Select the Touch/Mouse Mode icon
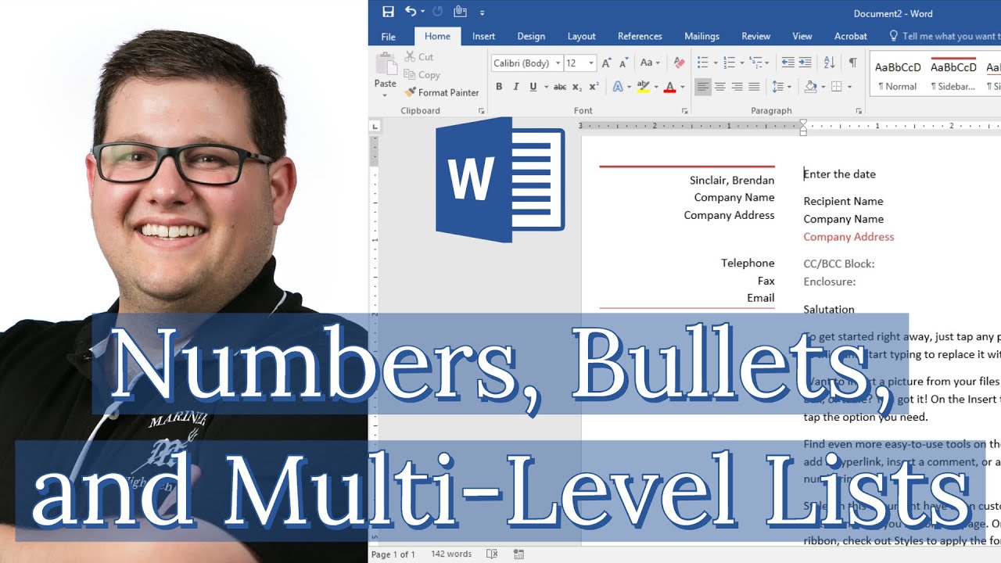Screen dimensions: 1001x563 460,12
